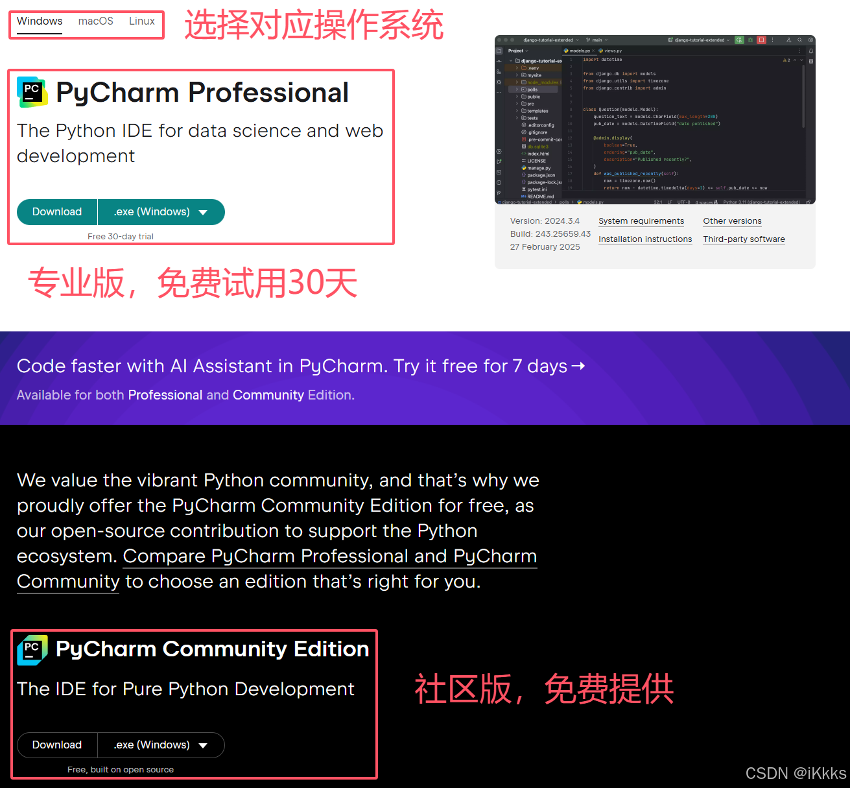Select the views.py editor tab in IDE preview

[610, 51]
